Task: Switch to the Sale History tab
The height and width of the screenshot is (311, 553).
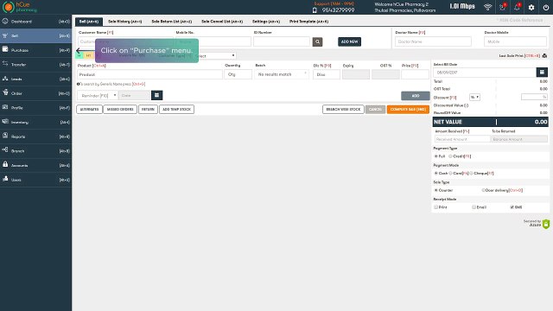Action: (x=124, y=22)
